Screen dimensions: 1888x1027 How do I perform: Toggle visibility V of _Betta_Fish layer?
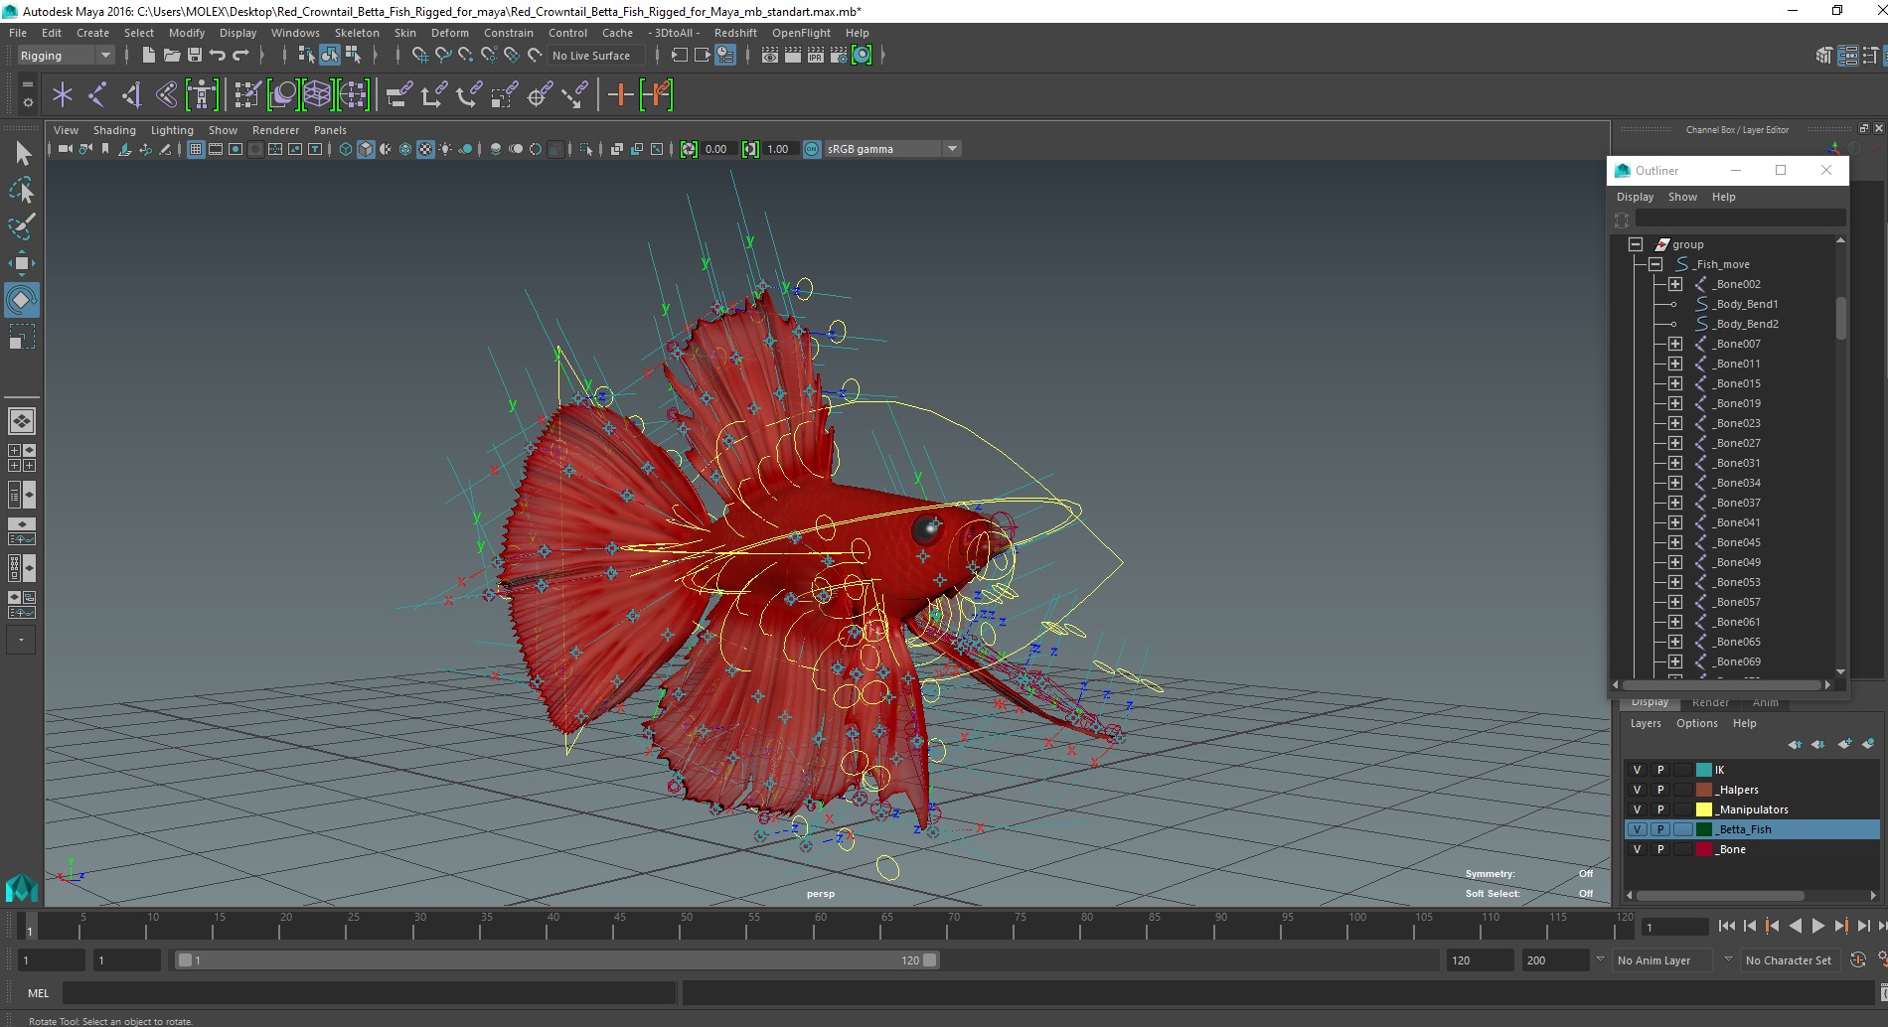[1637, 829]
